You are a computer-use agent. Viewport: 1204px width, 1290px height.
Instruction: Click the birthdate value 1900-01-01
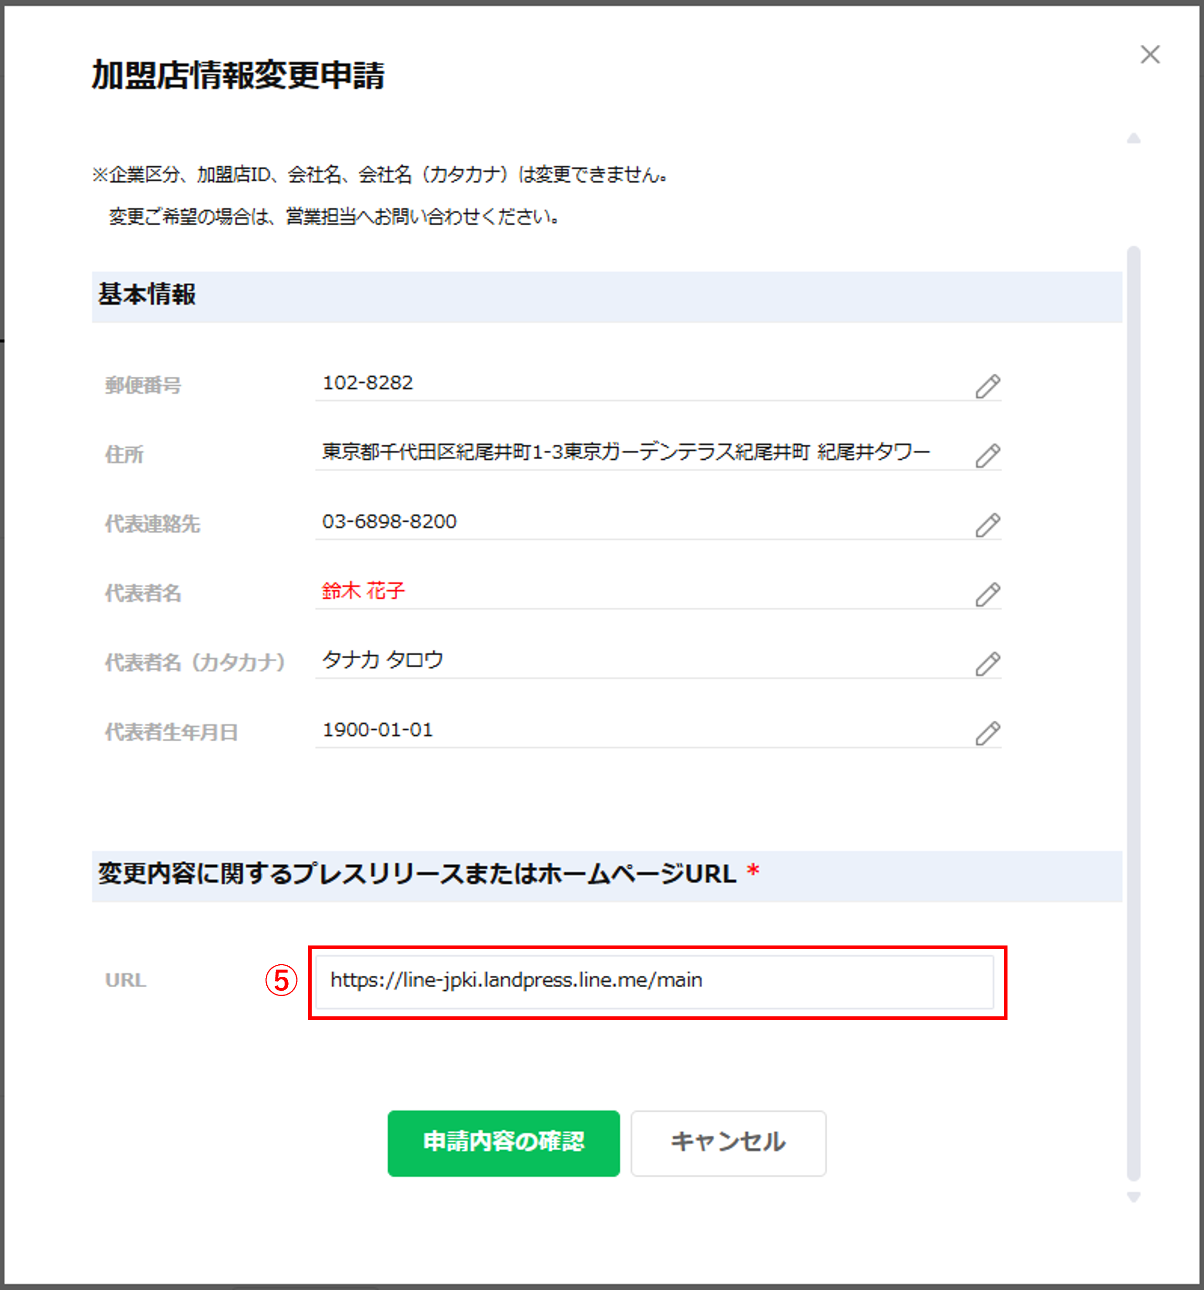[377, 730]
